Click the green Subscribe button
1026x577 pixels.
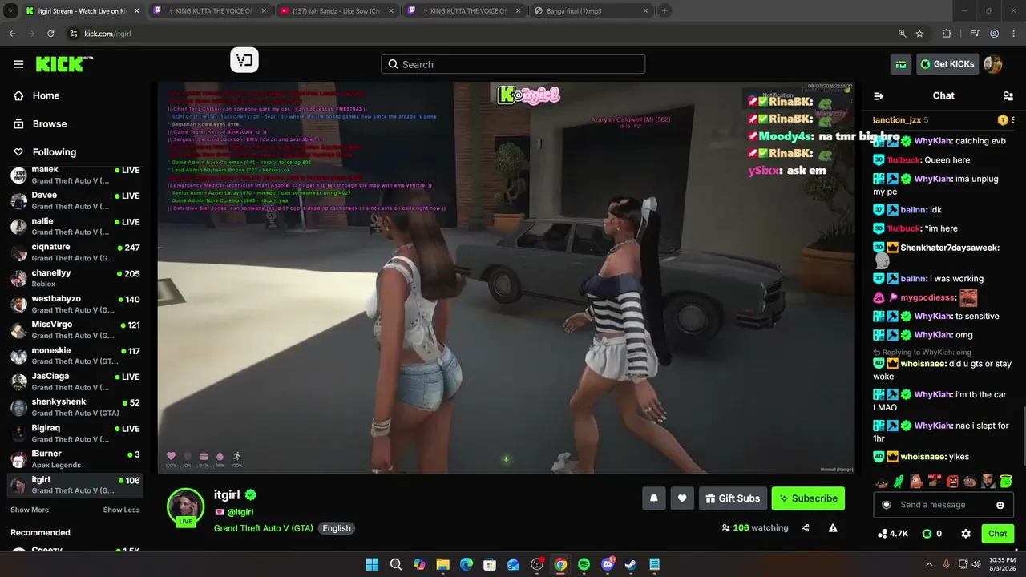[808, 498]
